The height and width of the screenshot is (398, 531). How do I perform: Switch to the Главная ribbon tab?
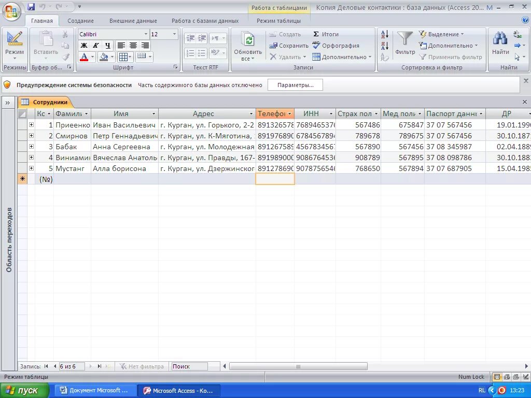42,21
